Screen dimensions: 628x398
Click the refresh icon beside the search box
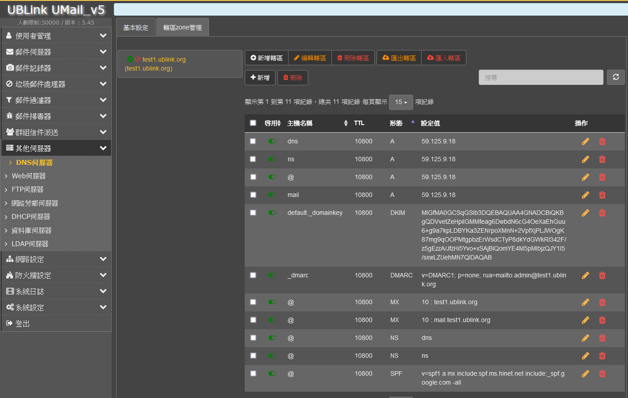click(x=615, y=77)
